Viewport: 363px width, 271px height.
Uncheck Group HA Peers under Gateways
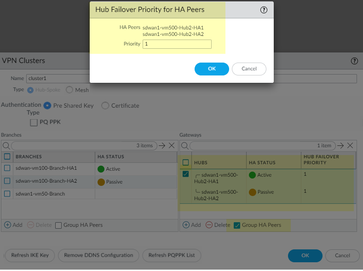237,225
